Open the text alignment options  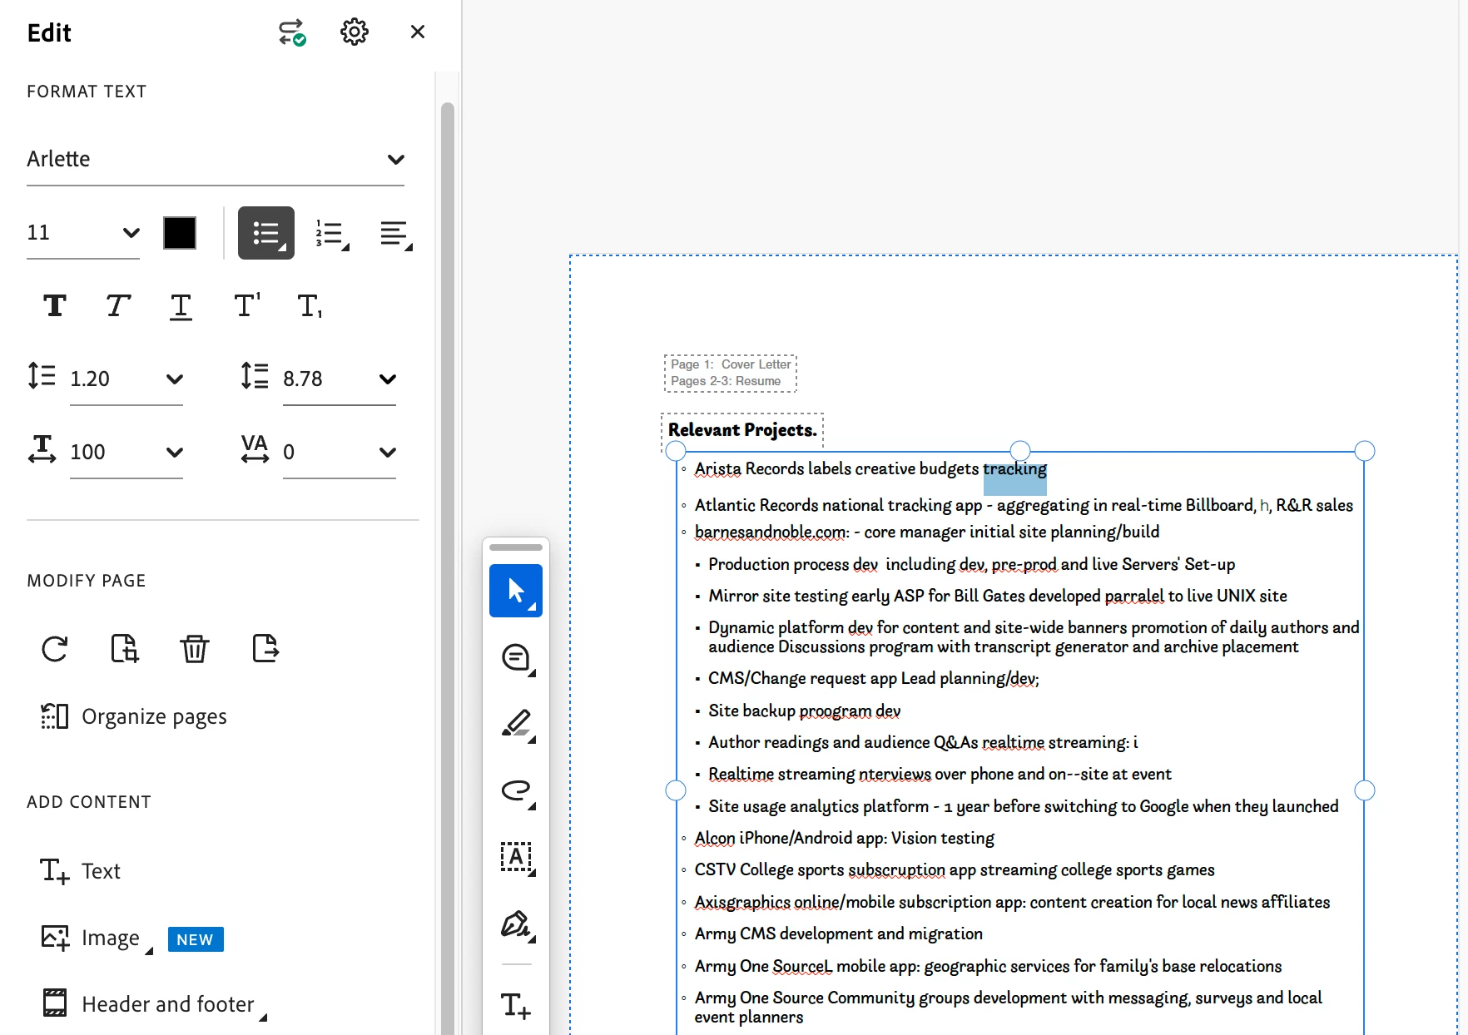coord(395,234)
